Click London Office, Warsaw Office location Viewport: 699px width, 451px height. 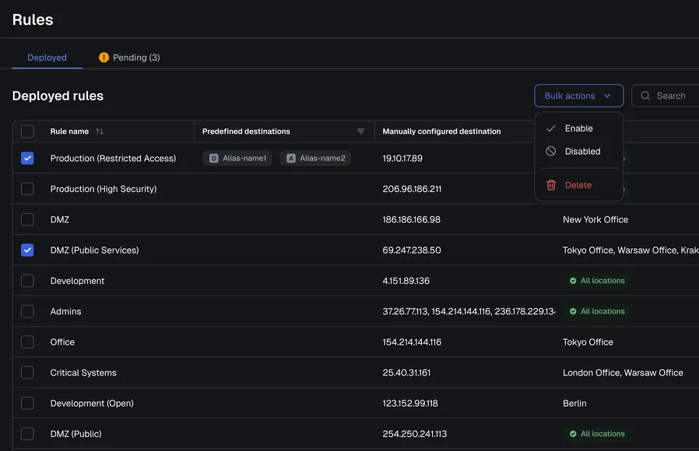(x=623, y=372)
